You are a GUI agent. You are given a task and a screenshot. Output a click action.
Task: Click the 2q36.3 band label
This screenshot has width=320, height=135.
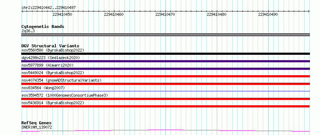click(28, 31)
